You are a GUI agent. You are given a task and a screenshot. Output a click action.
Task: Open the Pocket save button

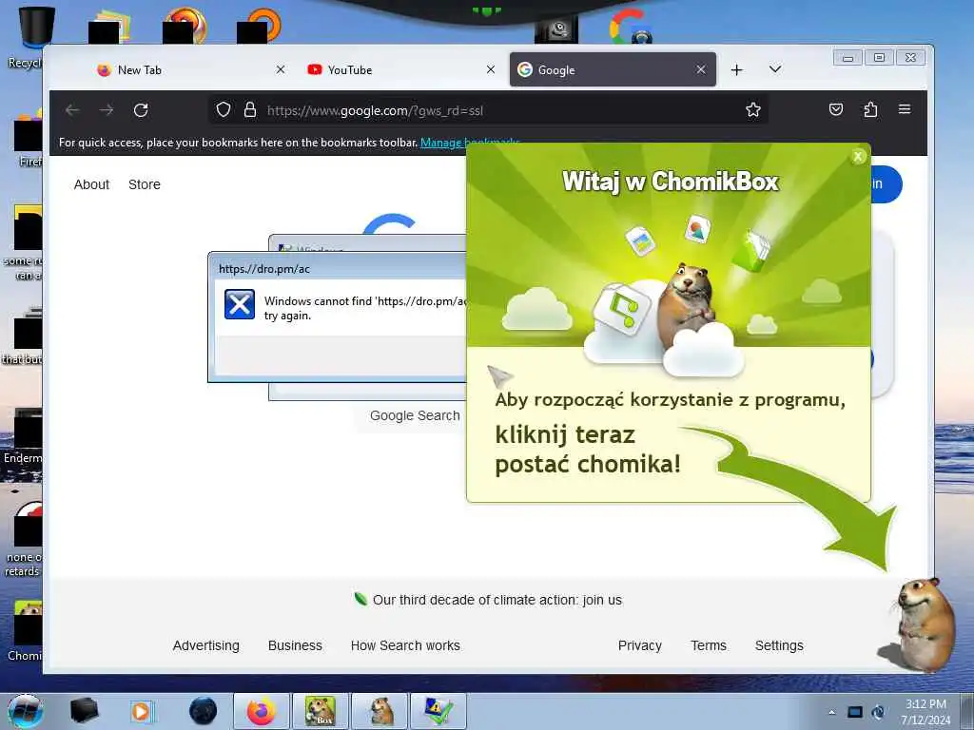point(836,110)
